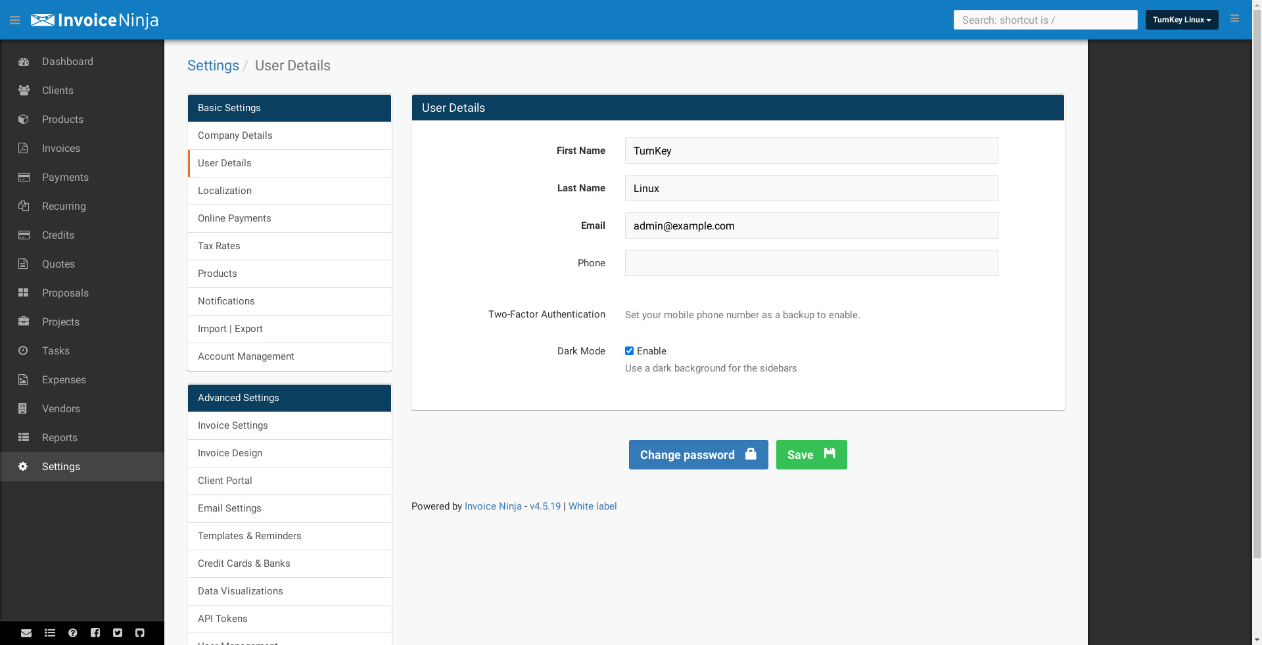
Task: Click the envelope contact icon in footer
Action: coord(26,633)
